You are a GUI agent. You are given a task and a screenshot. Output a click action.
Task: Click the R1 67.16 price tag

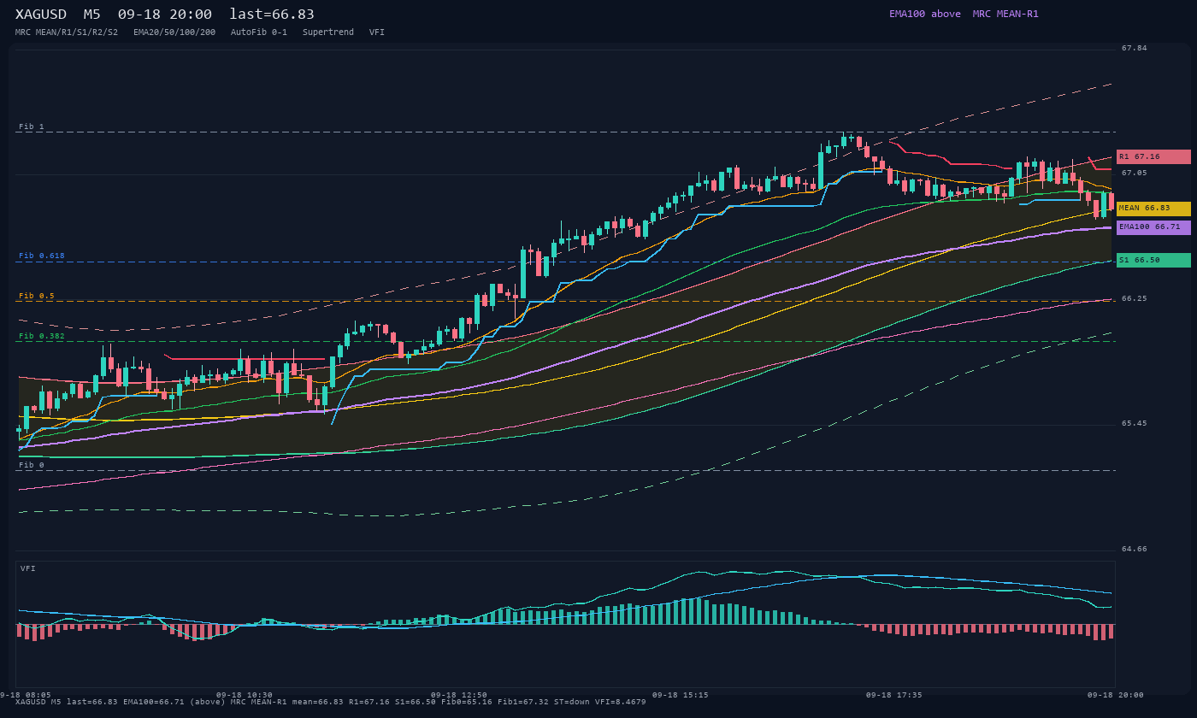point(1153,157)
